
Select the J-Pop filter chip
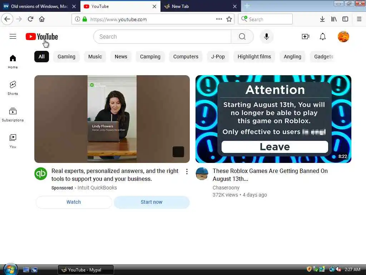pos(218,57)
